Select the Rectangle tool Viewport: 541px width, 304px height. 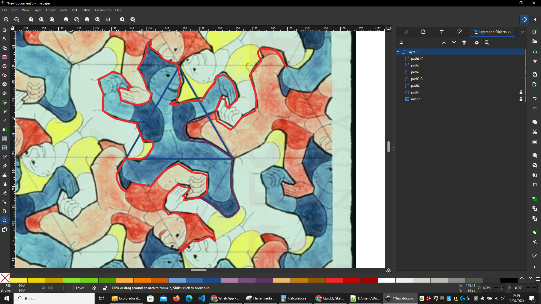5,57
